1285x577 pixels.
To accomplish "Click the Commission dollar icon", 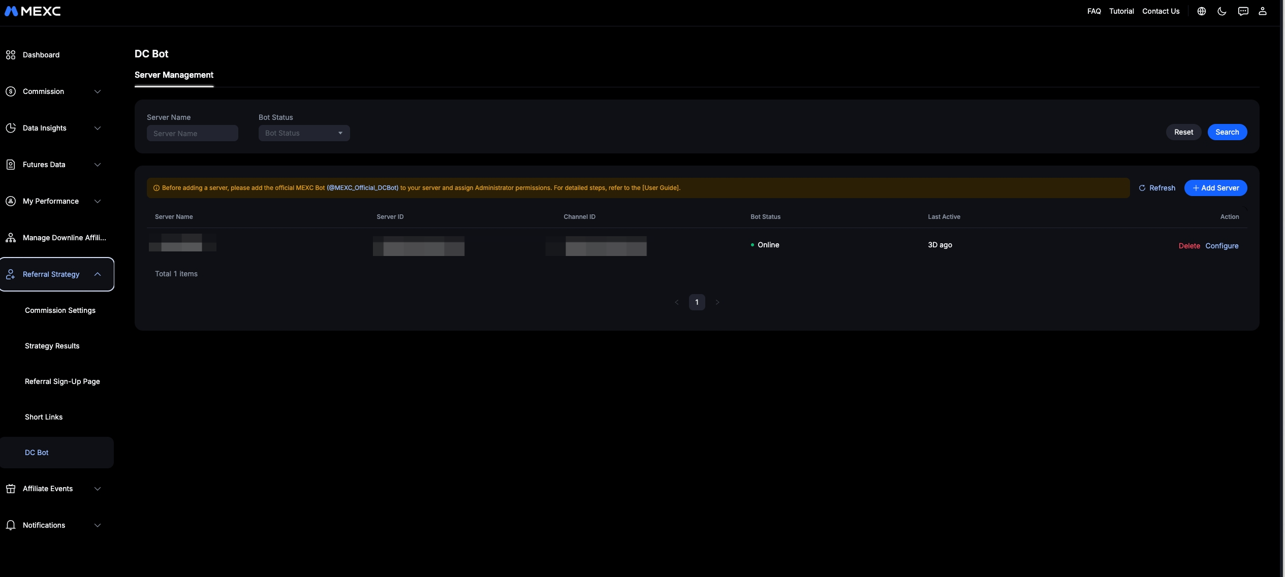I will pos(11,91).
